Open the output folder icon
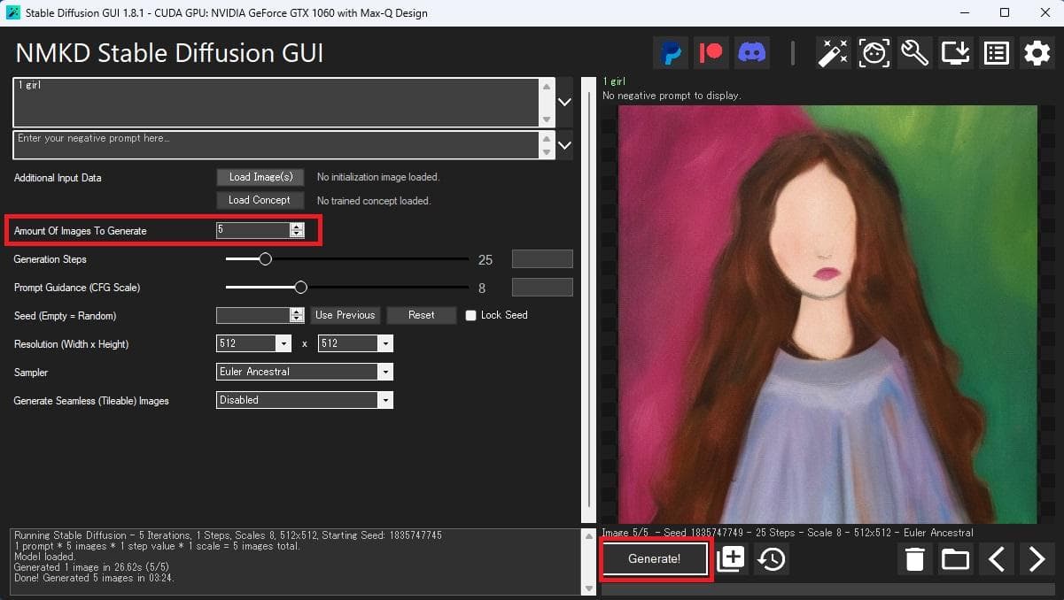This screenshot has width=1064, height=600. pyautogui.click(x=955, y=559)
